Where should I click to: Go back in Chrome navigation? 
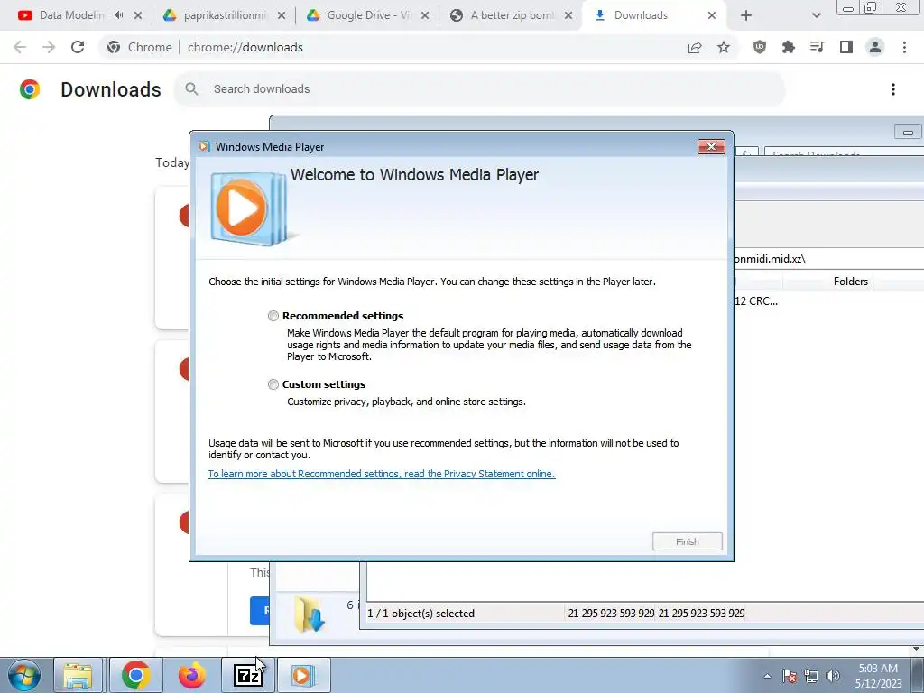[20, 47]
